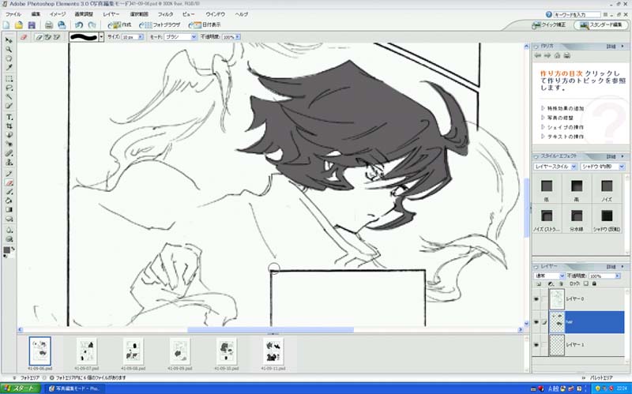Image resolution: width=632 pixels, height=394 pixels.
Task: Toggle lock transparent pixels checkbox
Action: 585,284
